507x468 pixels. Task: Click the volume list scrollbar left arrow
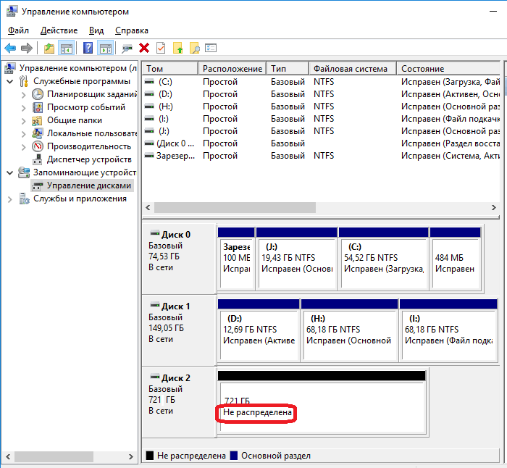148,208
